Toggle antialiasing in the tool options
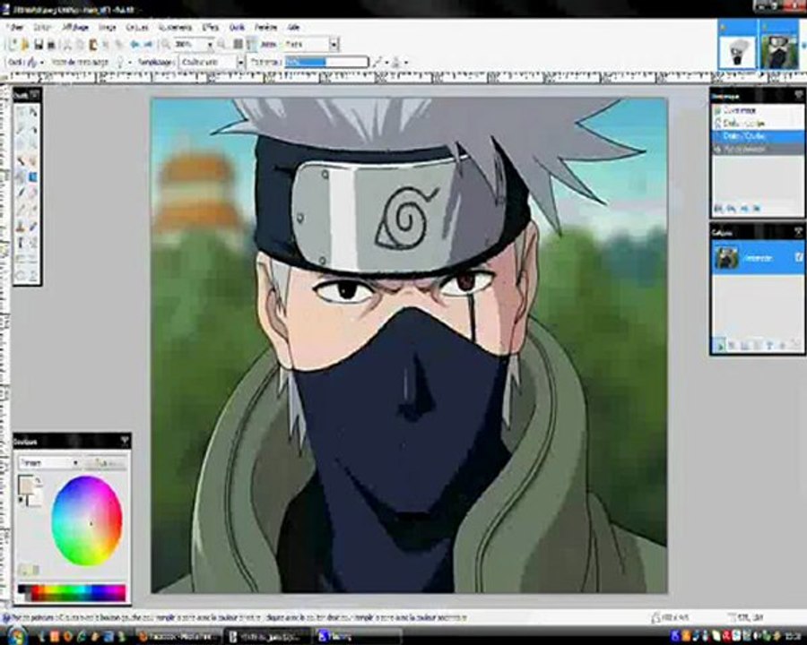Viewport: 807px width, 645px height. click(x=377, y=62)
